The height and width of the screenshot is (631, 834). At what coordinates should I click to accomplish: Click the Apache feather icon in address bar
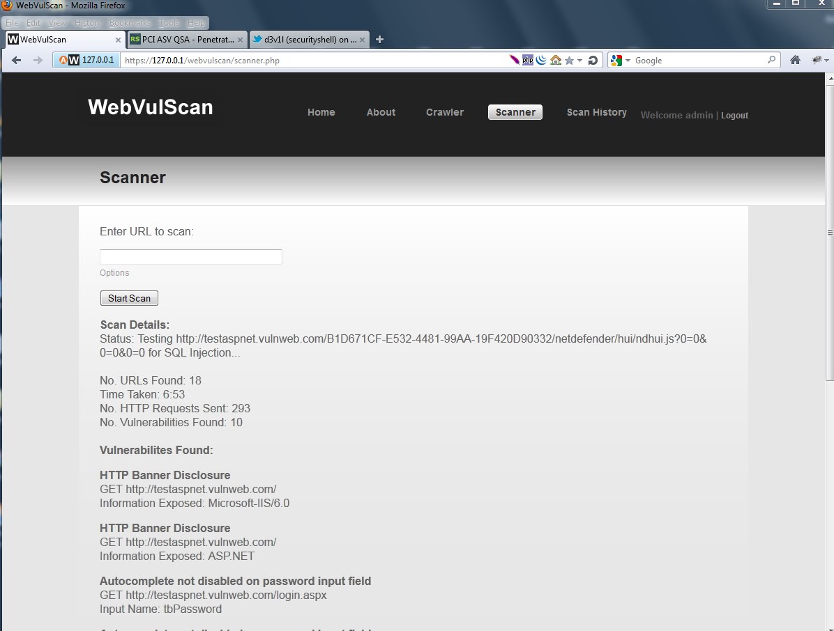514,60
